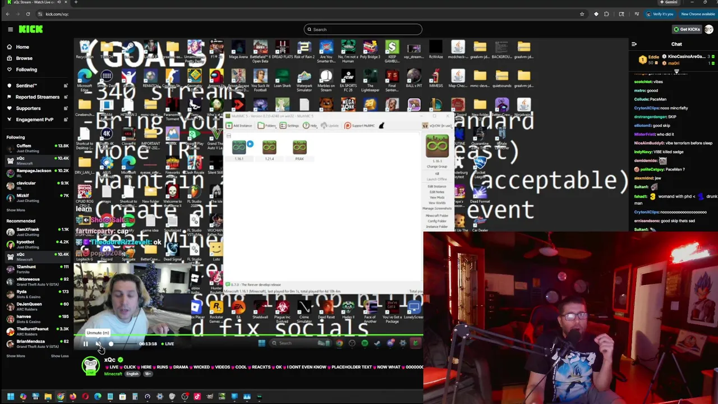The width and height of the screenshot is (718, 404).
Task: Click Verify it's you button
Action: pos(659,14)
